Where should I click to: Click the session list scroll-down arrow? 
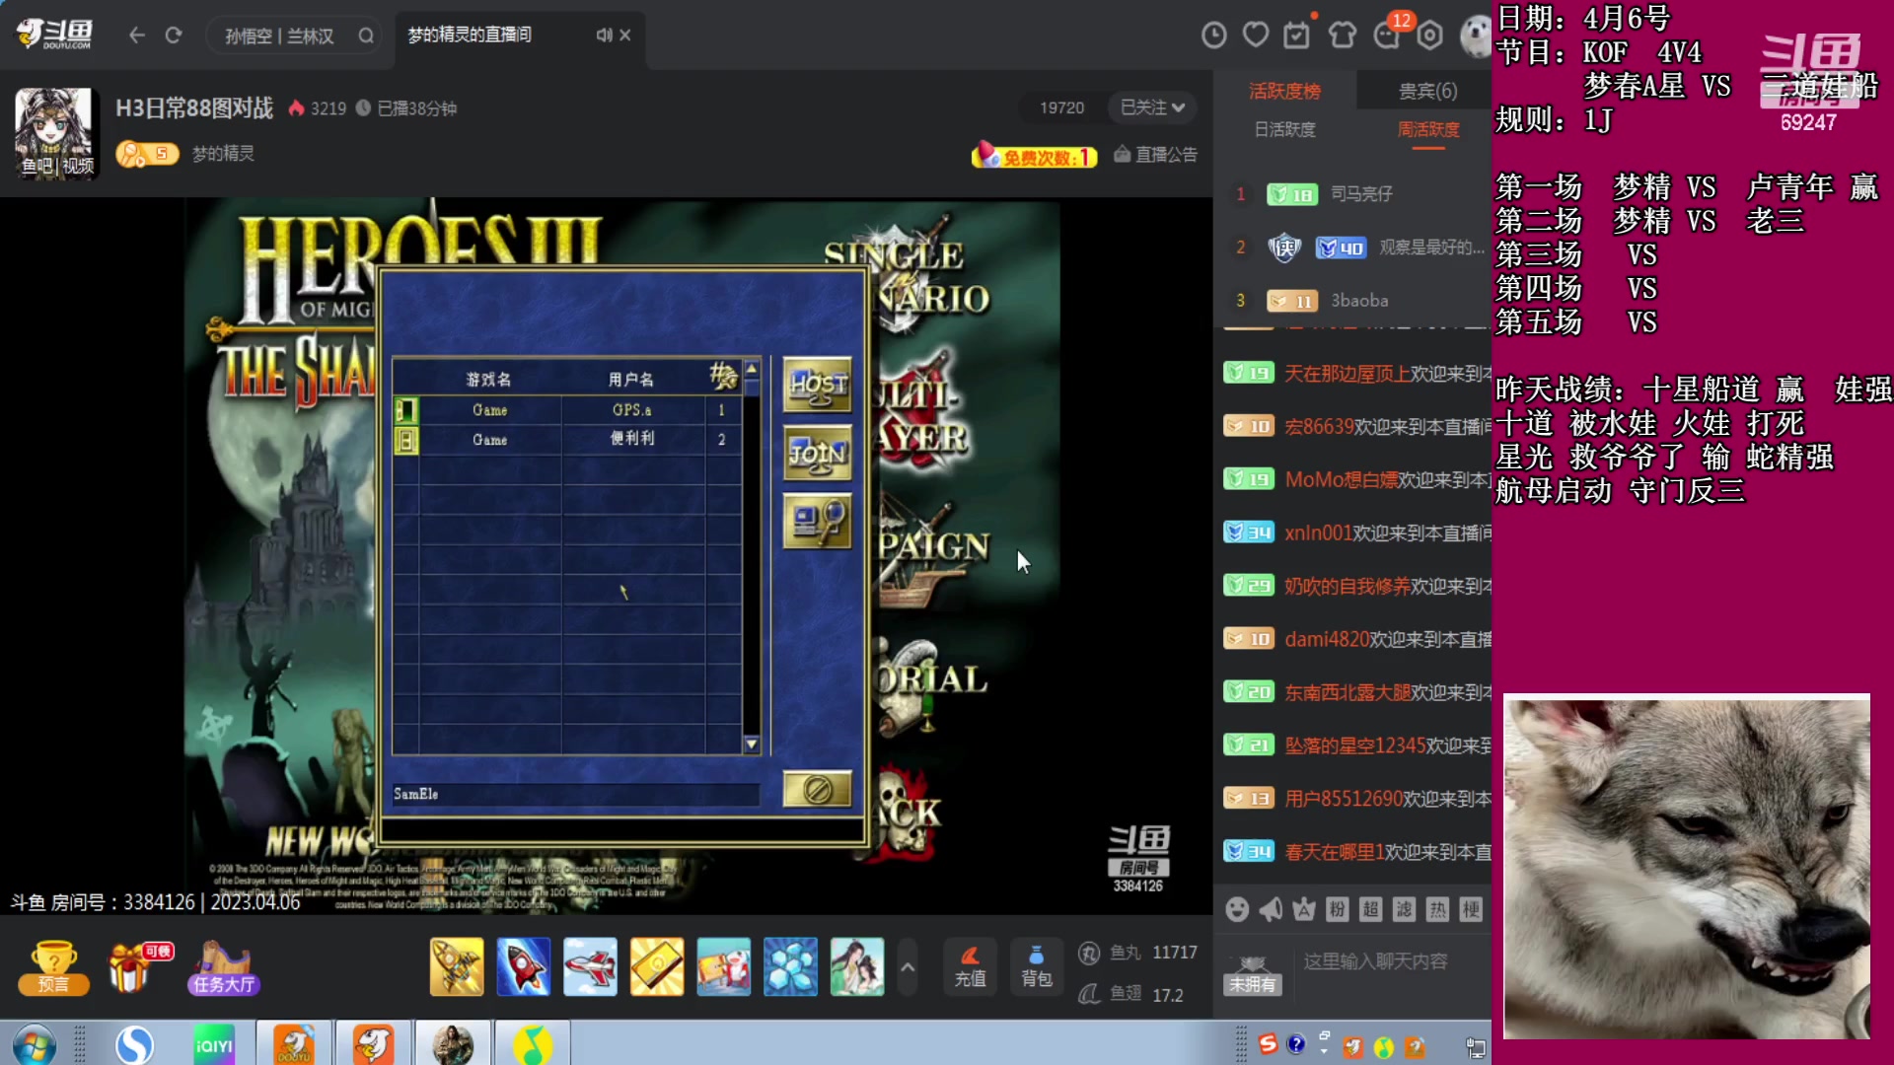(x=752, y=745)
